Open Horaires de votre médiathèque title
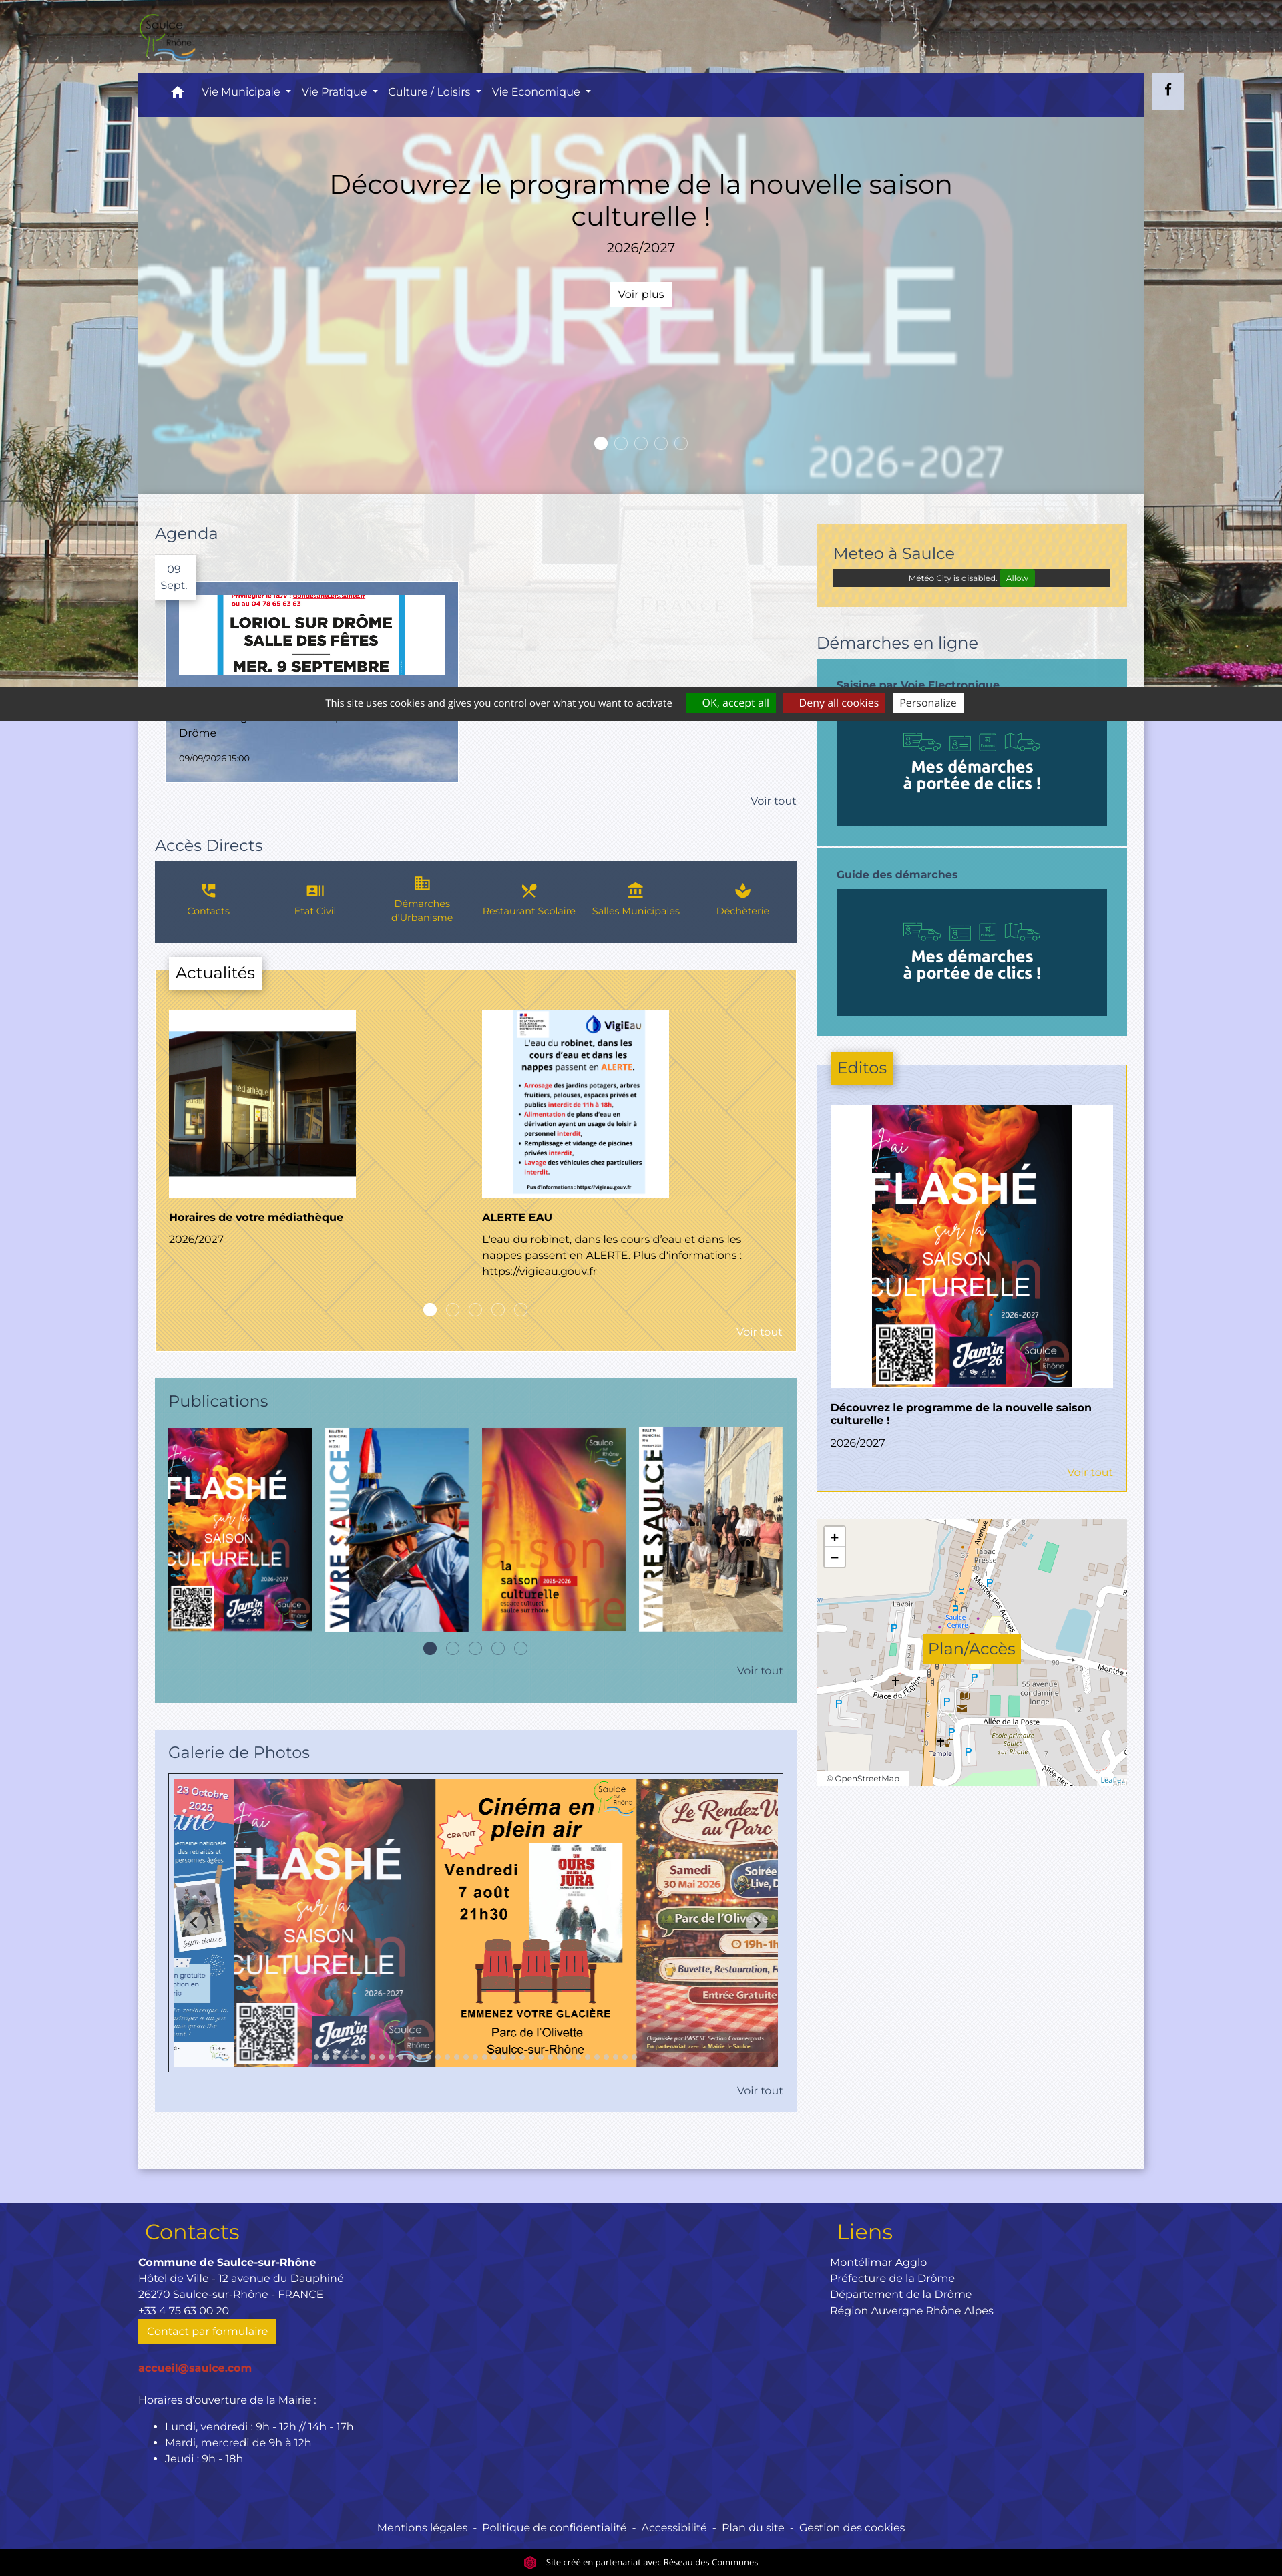1282x2576 pixels. click(x=256, y=1217)
